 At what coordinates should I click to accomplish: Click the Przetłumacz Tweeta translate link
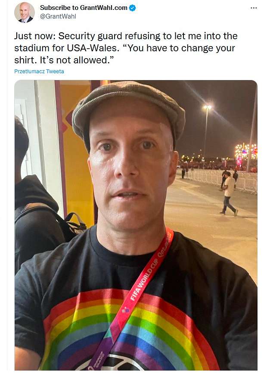[x=39, y=72]
